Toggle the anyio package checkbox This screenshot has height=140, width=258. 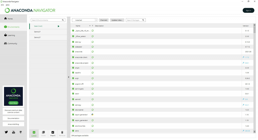(73, 68)
